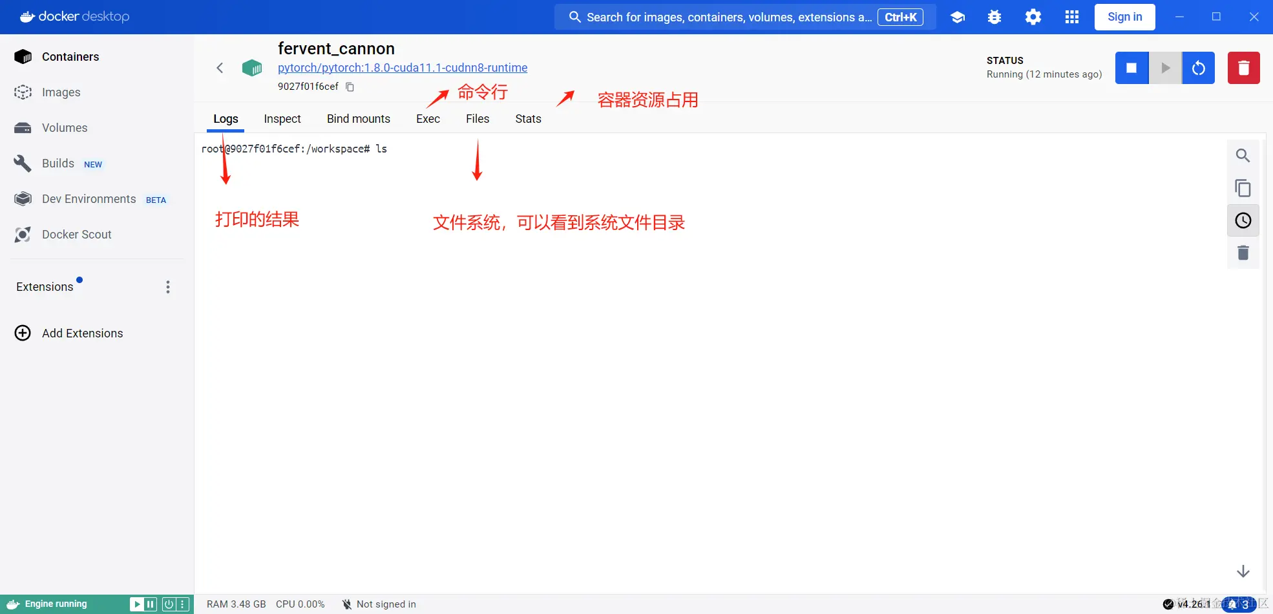This screenshot has height=614, width=1273.
Task: Click the Docker Desktop logo
Action: [74, 17]
